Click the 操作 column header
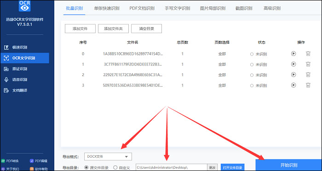This screenshot has height=171, width=322. (301, 43)
